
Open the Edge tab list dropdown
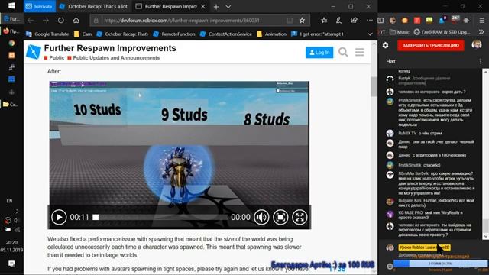click(x=228, y=7)
